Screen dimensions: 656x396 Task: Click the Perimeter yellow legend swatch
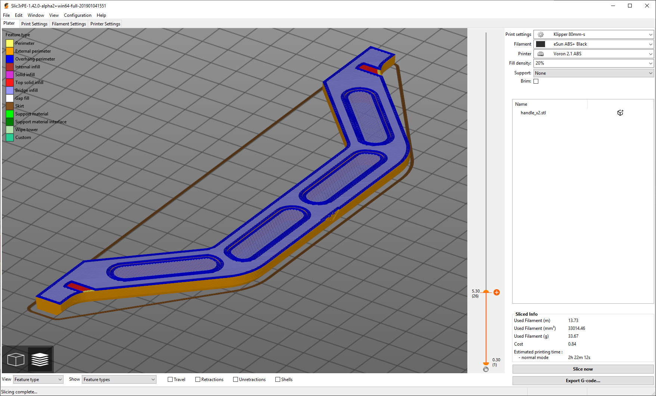click(10, 43)
